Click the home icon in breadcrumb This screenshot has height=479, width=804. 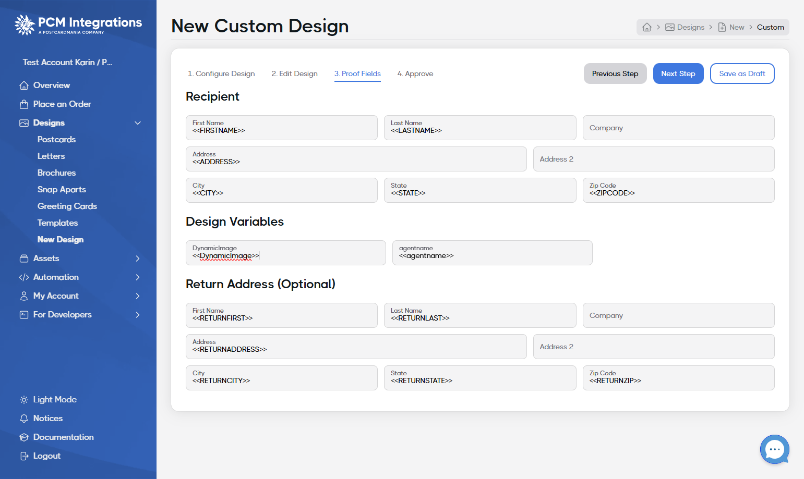(x=647, y=27)
